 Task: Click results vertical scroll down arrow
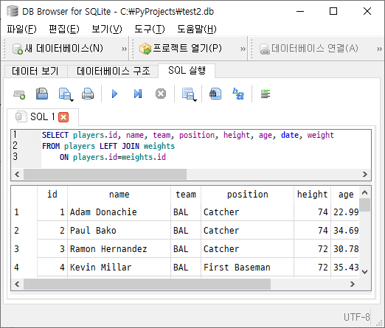pyautogui.click(x=365, y=272)
